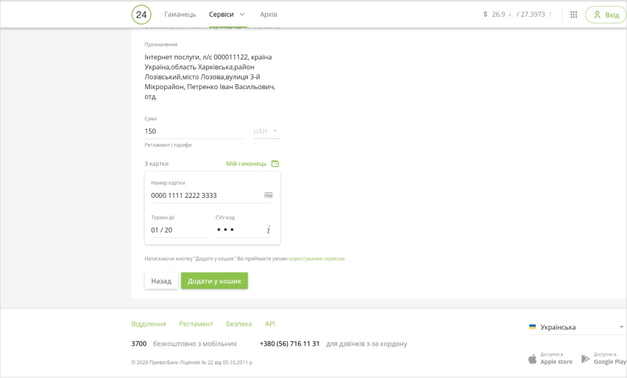Screen dimensions: 627x378
Task: Click the wallet icon beside Мій гаманець
Action: (275, 164)
